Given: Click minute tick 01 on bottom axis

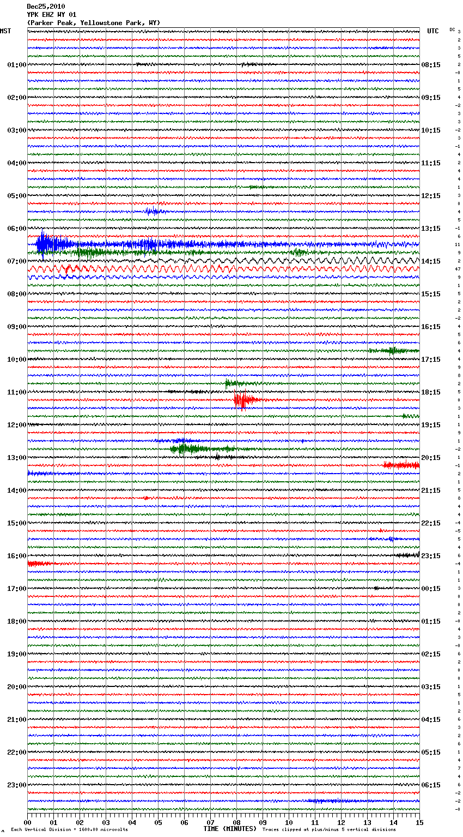Looking at the screenshot, I should [54, 822].
